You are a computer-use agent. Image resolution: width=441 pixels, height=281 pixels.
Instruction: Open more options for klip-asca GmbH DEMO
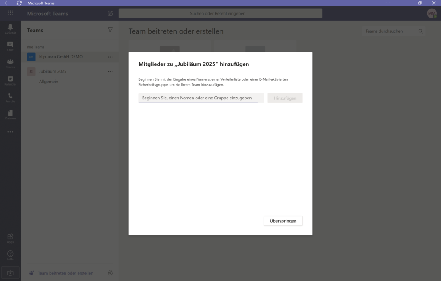110,57
